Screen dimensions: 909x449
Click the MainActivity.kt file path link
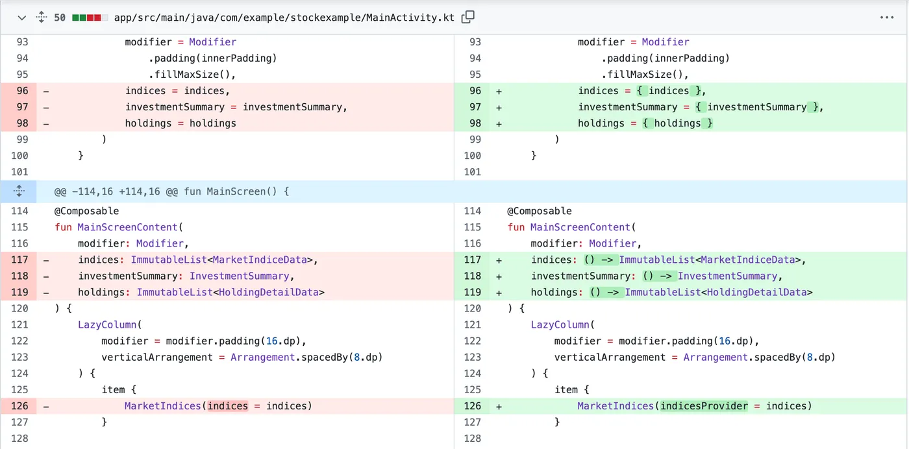pos(284,18)
